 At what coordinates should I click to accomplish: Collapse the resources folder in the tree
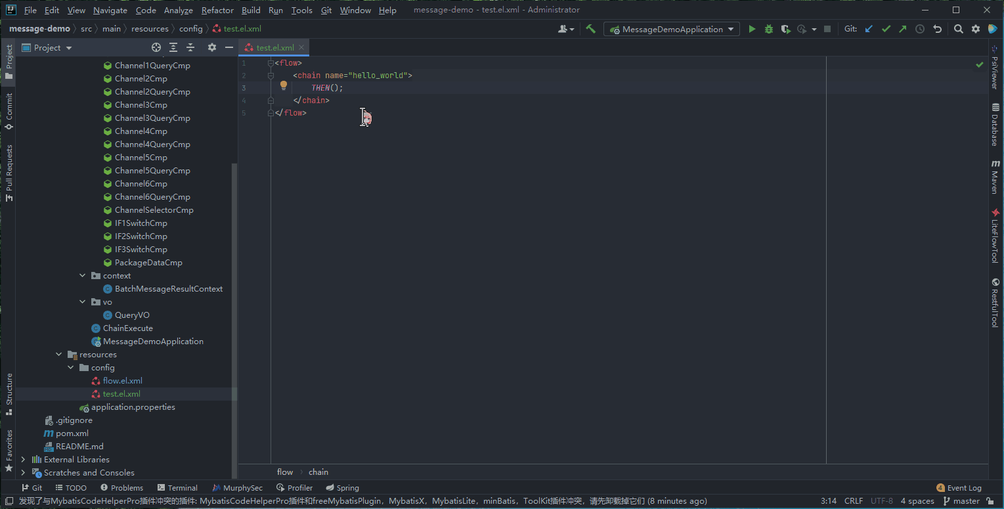click(59, 355)
